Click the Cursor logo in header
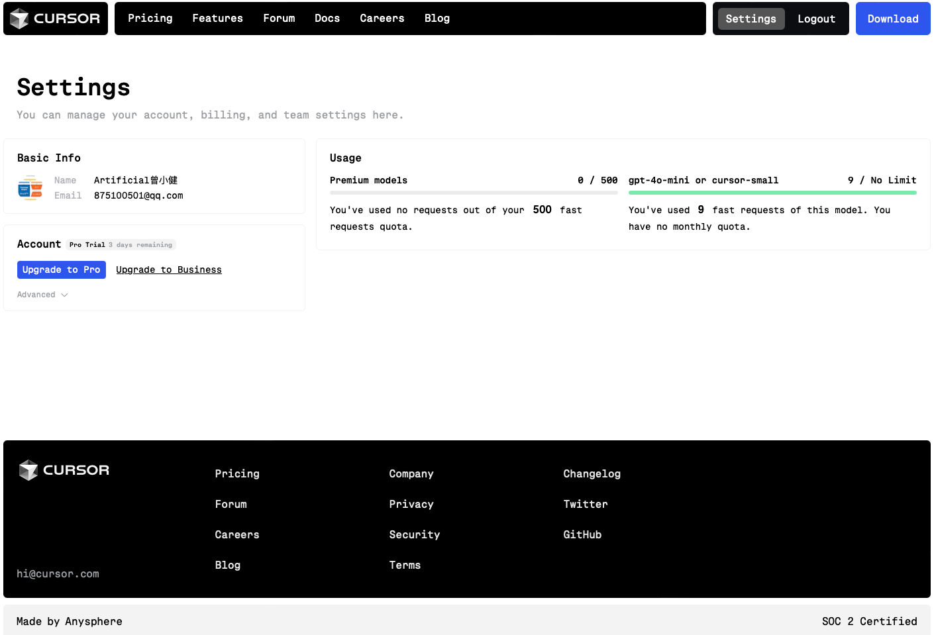The height and width of the screenshot is (635, 934). coord(56,19)
